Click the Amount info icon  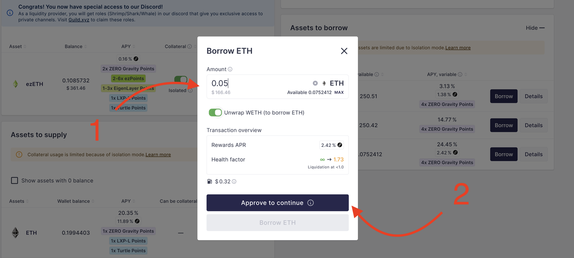(x=230, y=69)
